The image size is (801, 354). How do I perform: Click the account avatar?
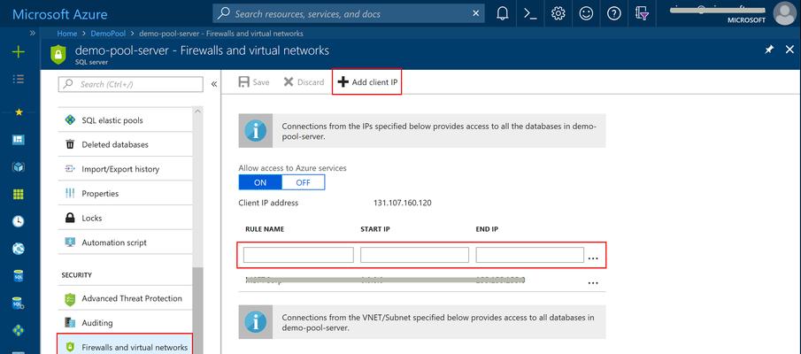785,14
